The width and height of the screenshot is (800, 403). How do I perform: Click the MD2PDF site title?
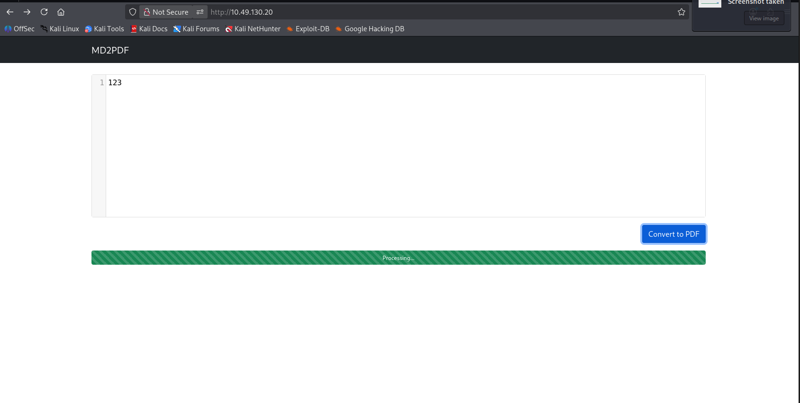pyautogui.click(x=110, y=50)
